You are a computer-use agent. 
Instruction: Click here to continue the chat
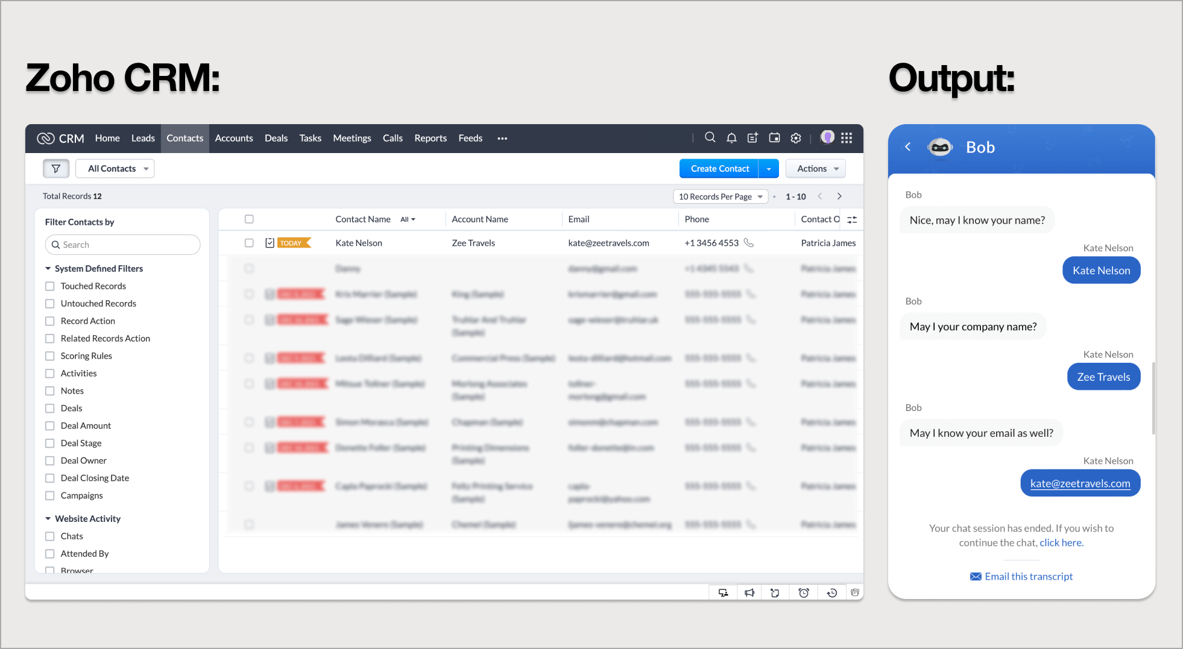pos(1061,542)
